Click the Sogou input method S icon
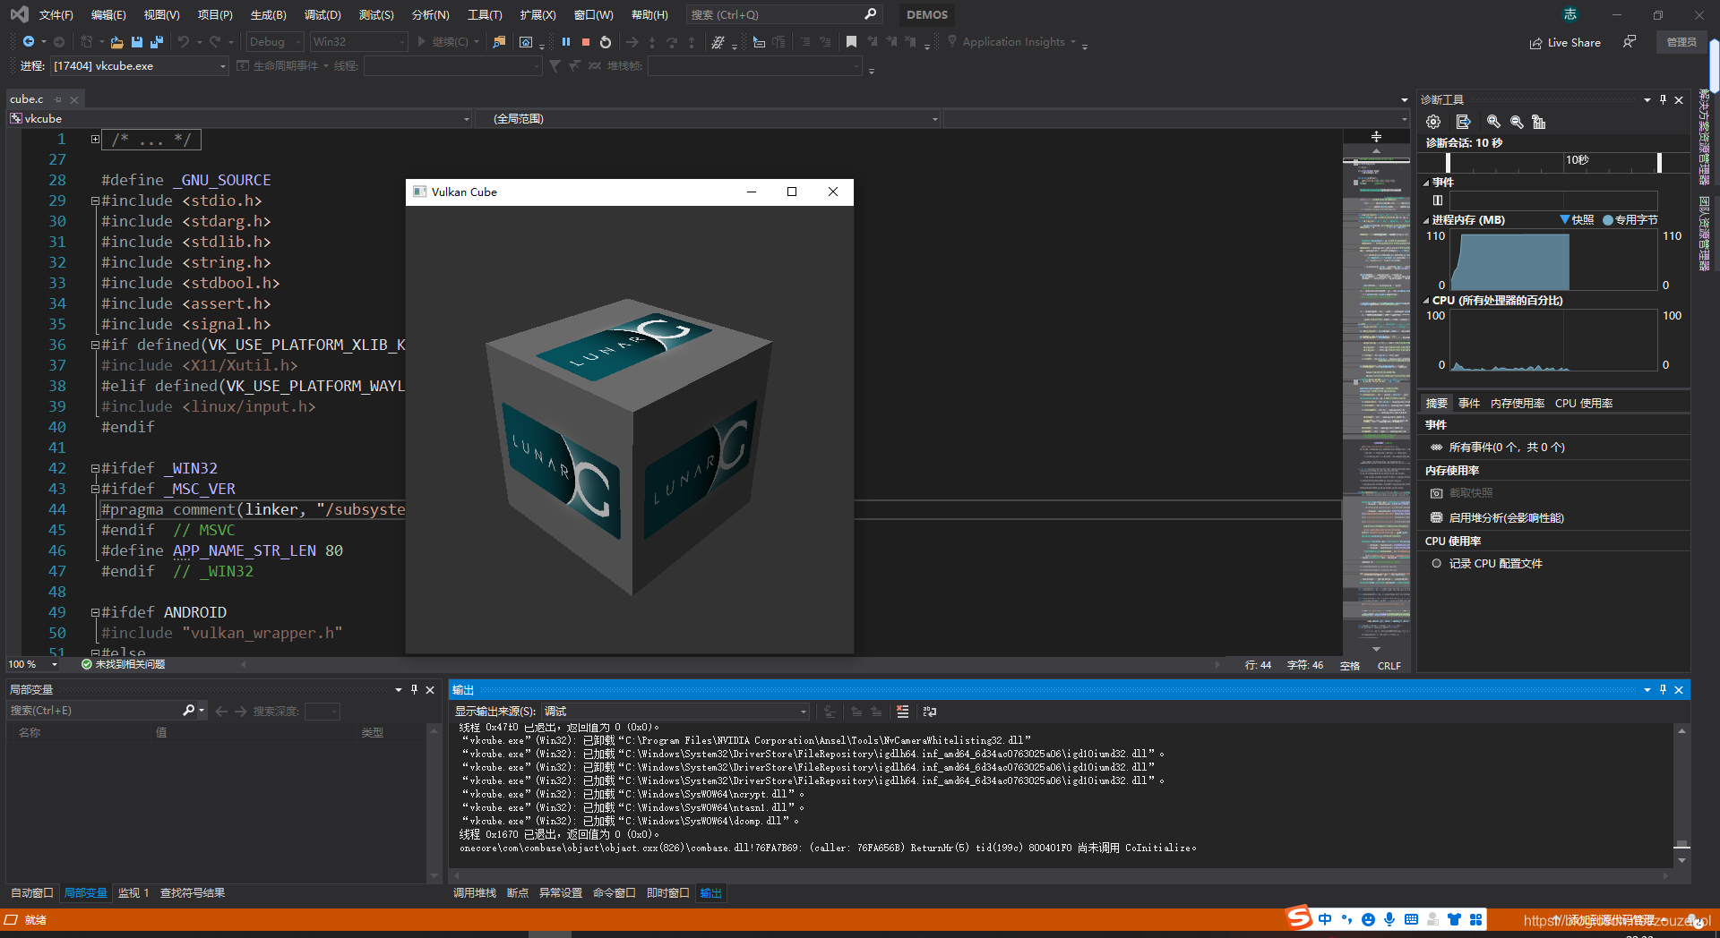The width and height of the screenshot is (1720, 938). point(1299,918)
